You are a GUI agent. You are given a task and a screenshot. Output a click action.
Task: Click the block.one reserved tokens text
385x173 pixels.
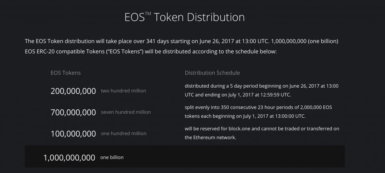pos(262,133)
